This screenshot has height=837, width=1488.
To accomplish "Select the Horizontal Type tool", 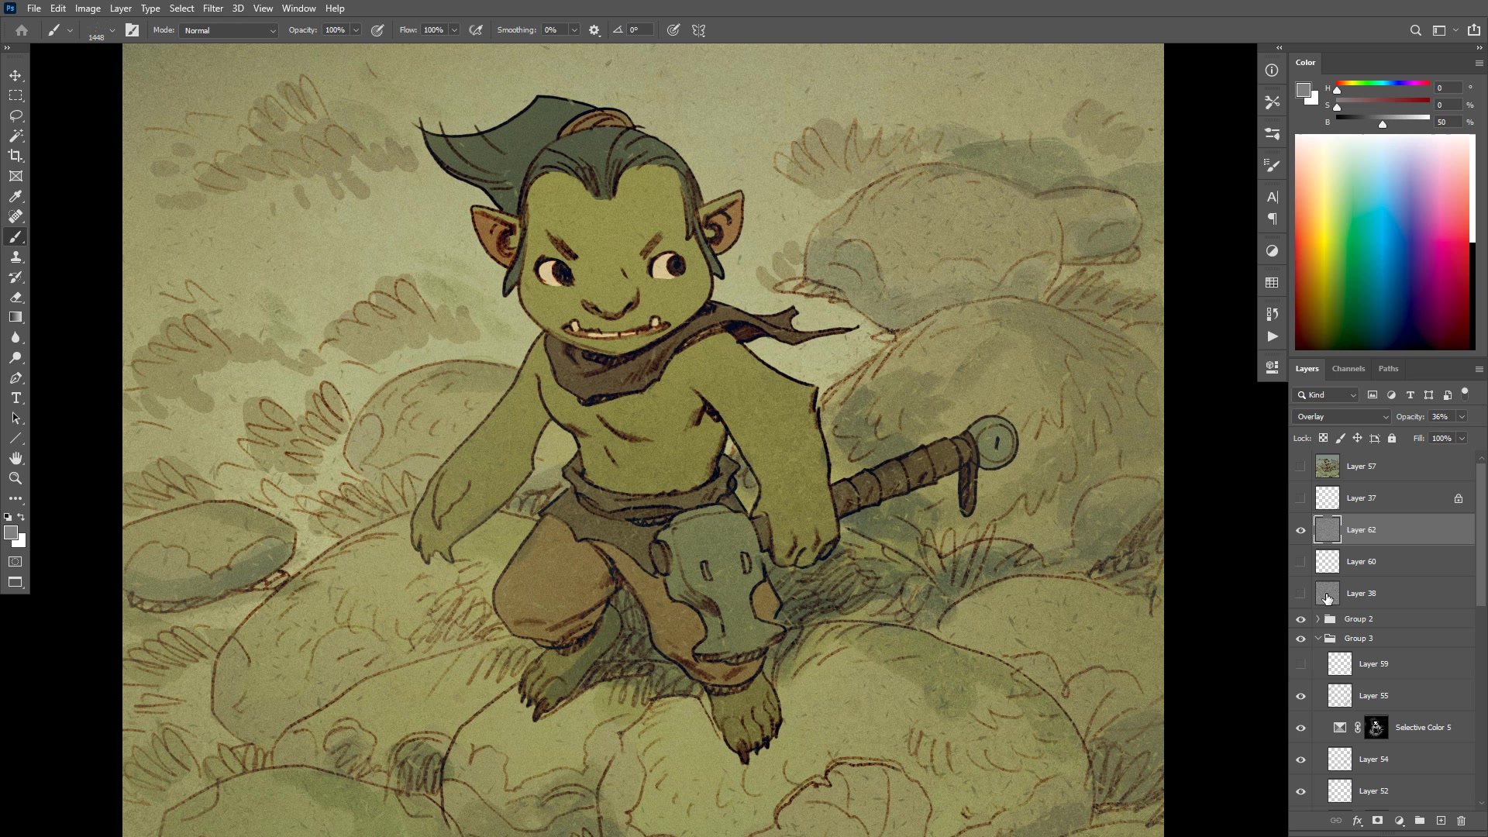I will [15, 398].
